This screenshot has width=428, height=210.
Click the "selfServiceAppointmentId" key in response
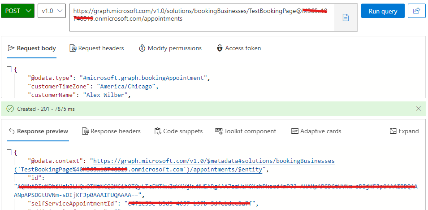pos(73,203)
